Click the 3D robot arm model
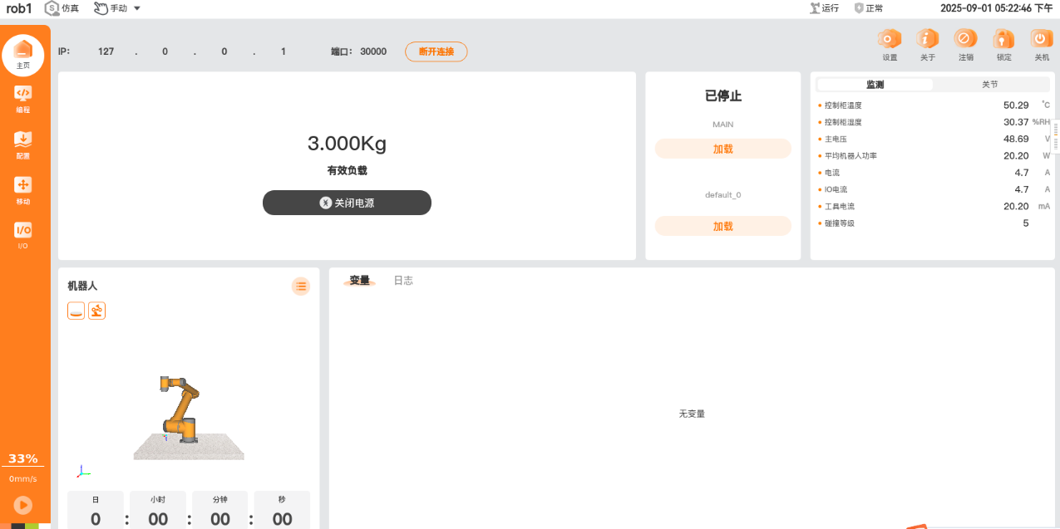Image resolution: width=1060 pixels, height=529 pixels. (x=179, y=409)
